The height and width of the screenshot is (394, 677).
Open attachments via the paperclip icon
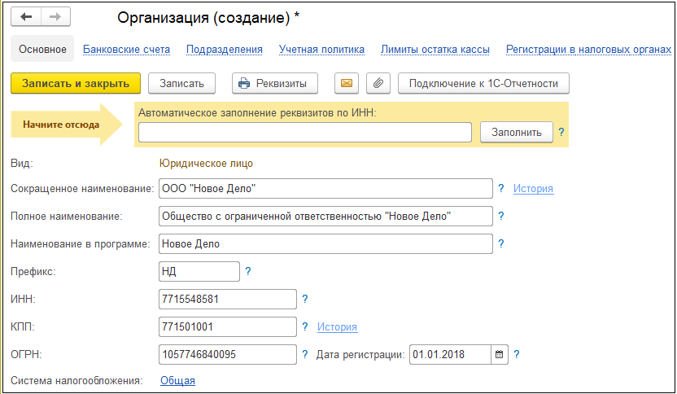coord(378,83)
